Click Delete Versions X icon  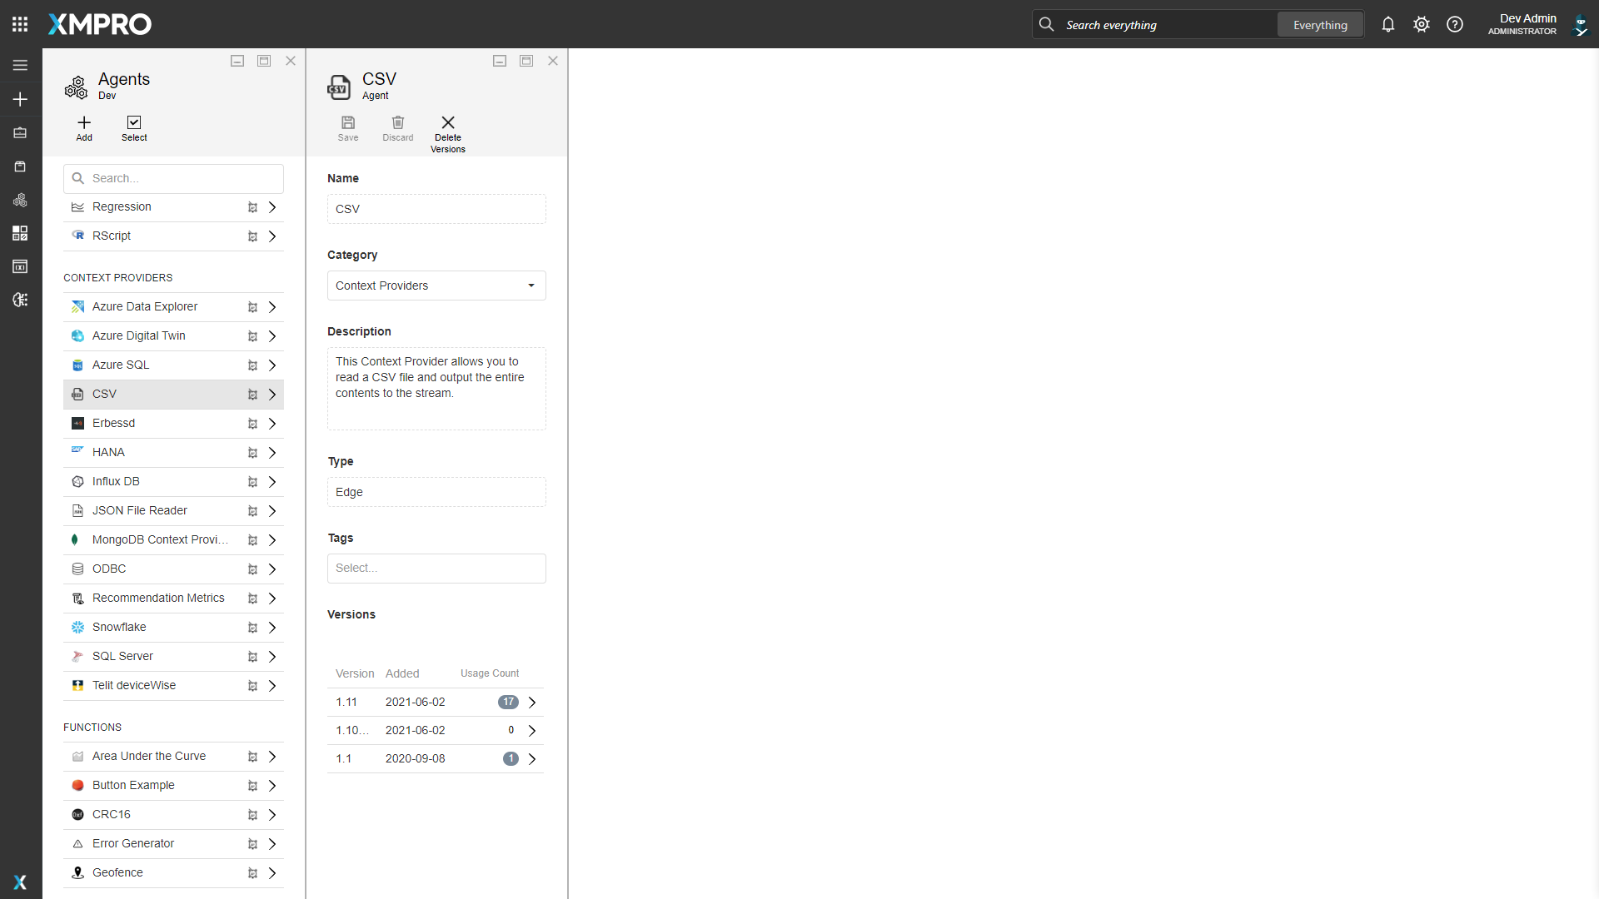click(x=448, y=123)
